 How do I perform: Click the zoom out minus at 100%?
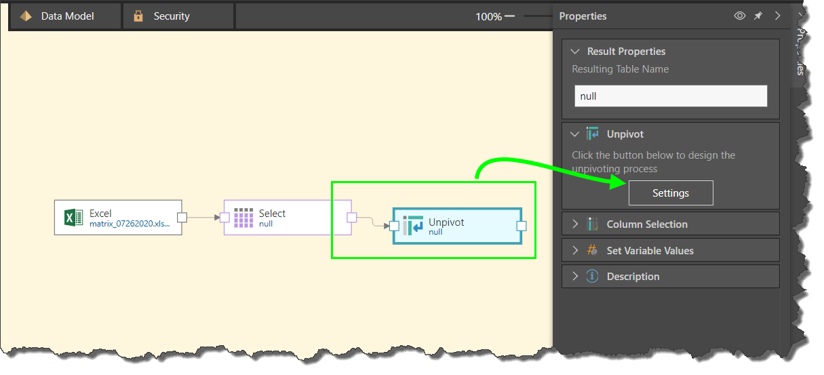point(509,16)
